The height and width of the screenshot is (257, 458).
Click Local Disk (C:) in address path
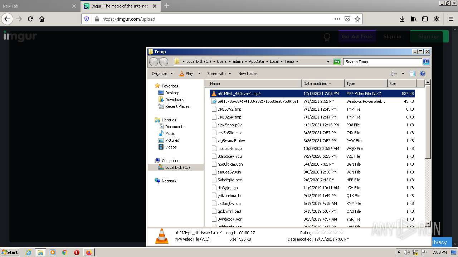[x=199, y=61]
